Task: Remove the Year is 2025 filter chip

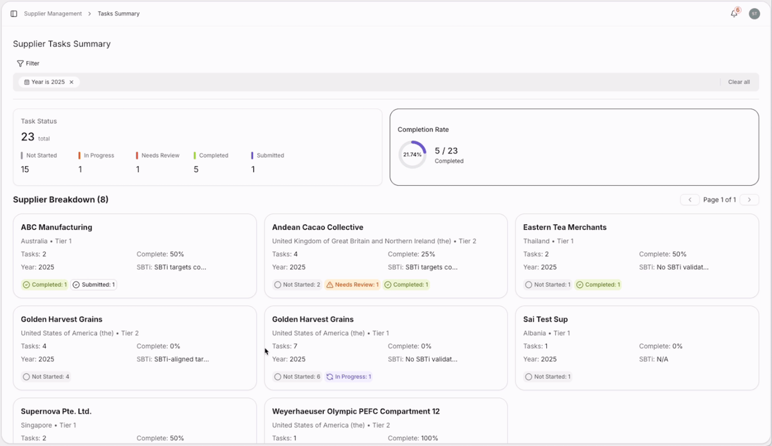Action: point(71,82)
